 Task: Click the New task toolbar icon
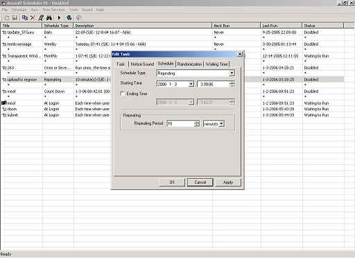tap(7, 17)
